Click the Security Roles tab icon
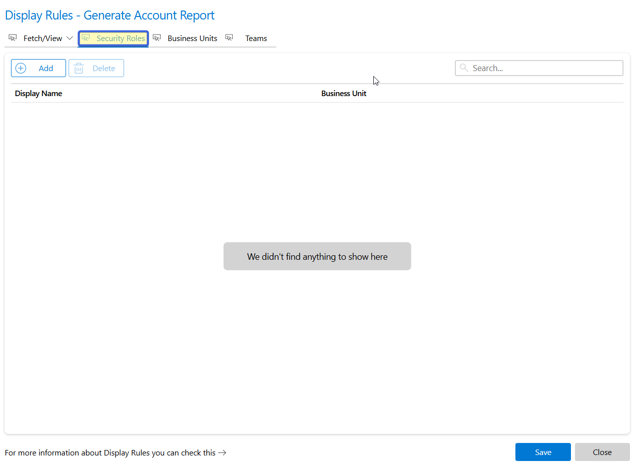Screen dimensions: 634x466 86,38
